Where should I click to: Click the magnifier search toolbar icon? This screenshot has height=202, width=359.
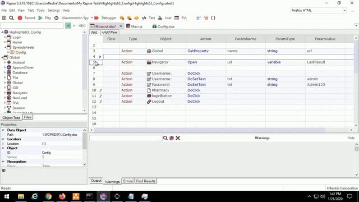coord(11,18)
